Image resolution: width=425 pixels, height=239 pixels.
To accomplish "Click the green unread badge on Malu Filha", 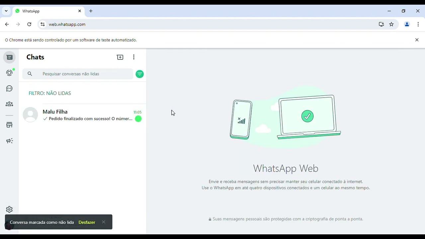I will pos(138,119).
